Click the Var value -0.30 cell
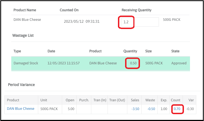 pyautogui.click(x=190, y=109)
